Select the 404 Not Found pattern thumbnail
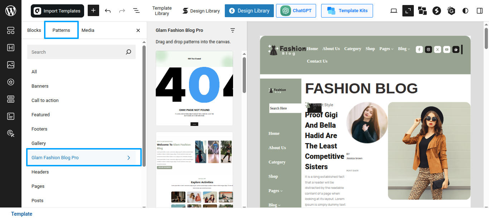The image size is (489, 220). 194,88
